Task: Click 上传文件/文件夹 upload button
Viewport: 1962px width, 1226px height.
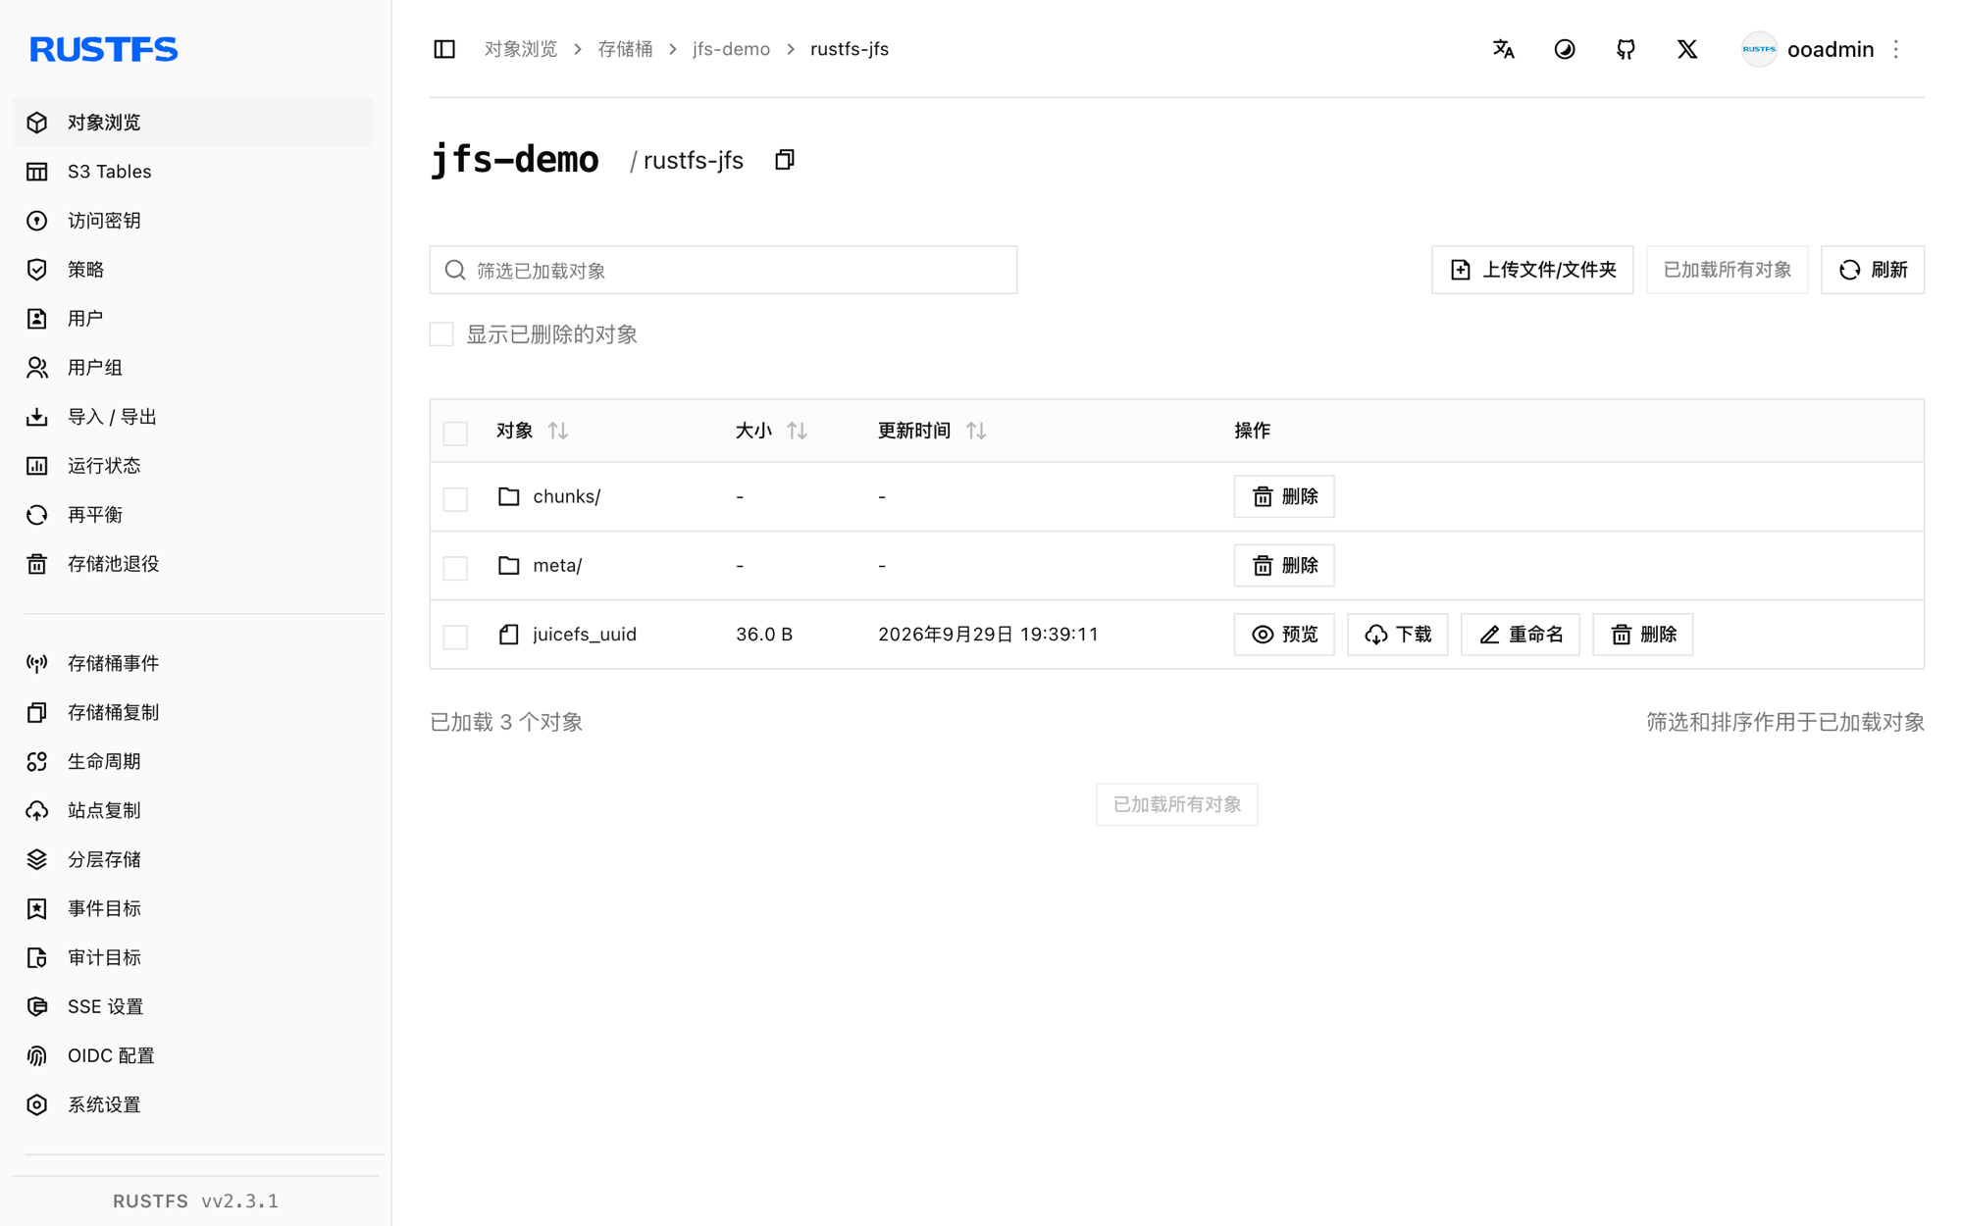Action: click(x=1531, y=270)
